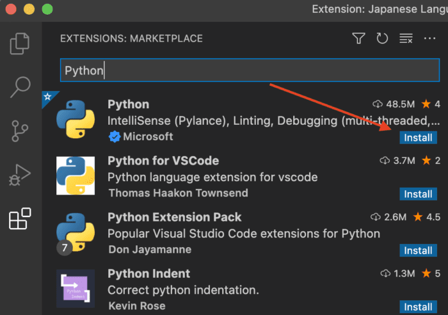The width and height of the screenshot is (448, 315).
Task: Maximize the window with green button
Action: click(x=47, y=9)
